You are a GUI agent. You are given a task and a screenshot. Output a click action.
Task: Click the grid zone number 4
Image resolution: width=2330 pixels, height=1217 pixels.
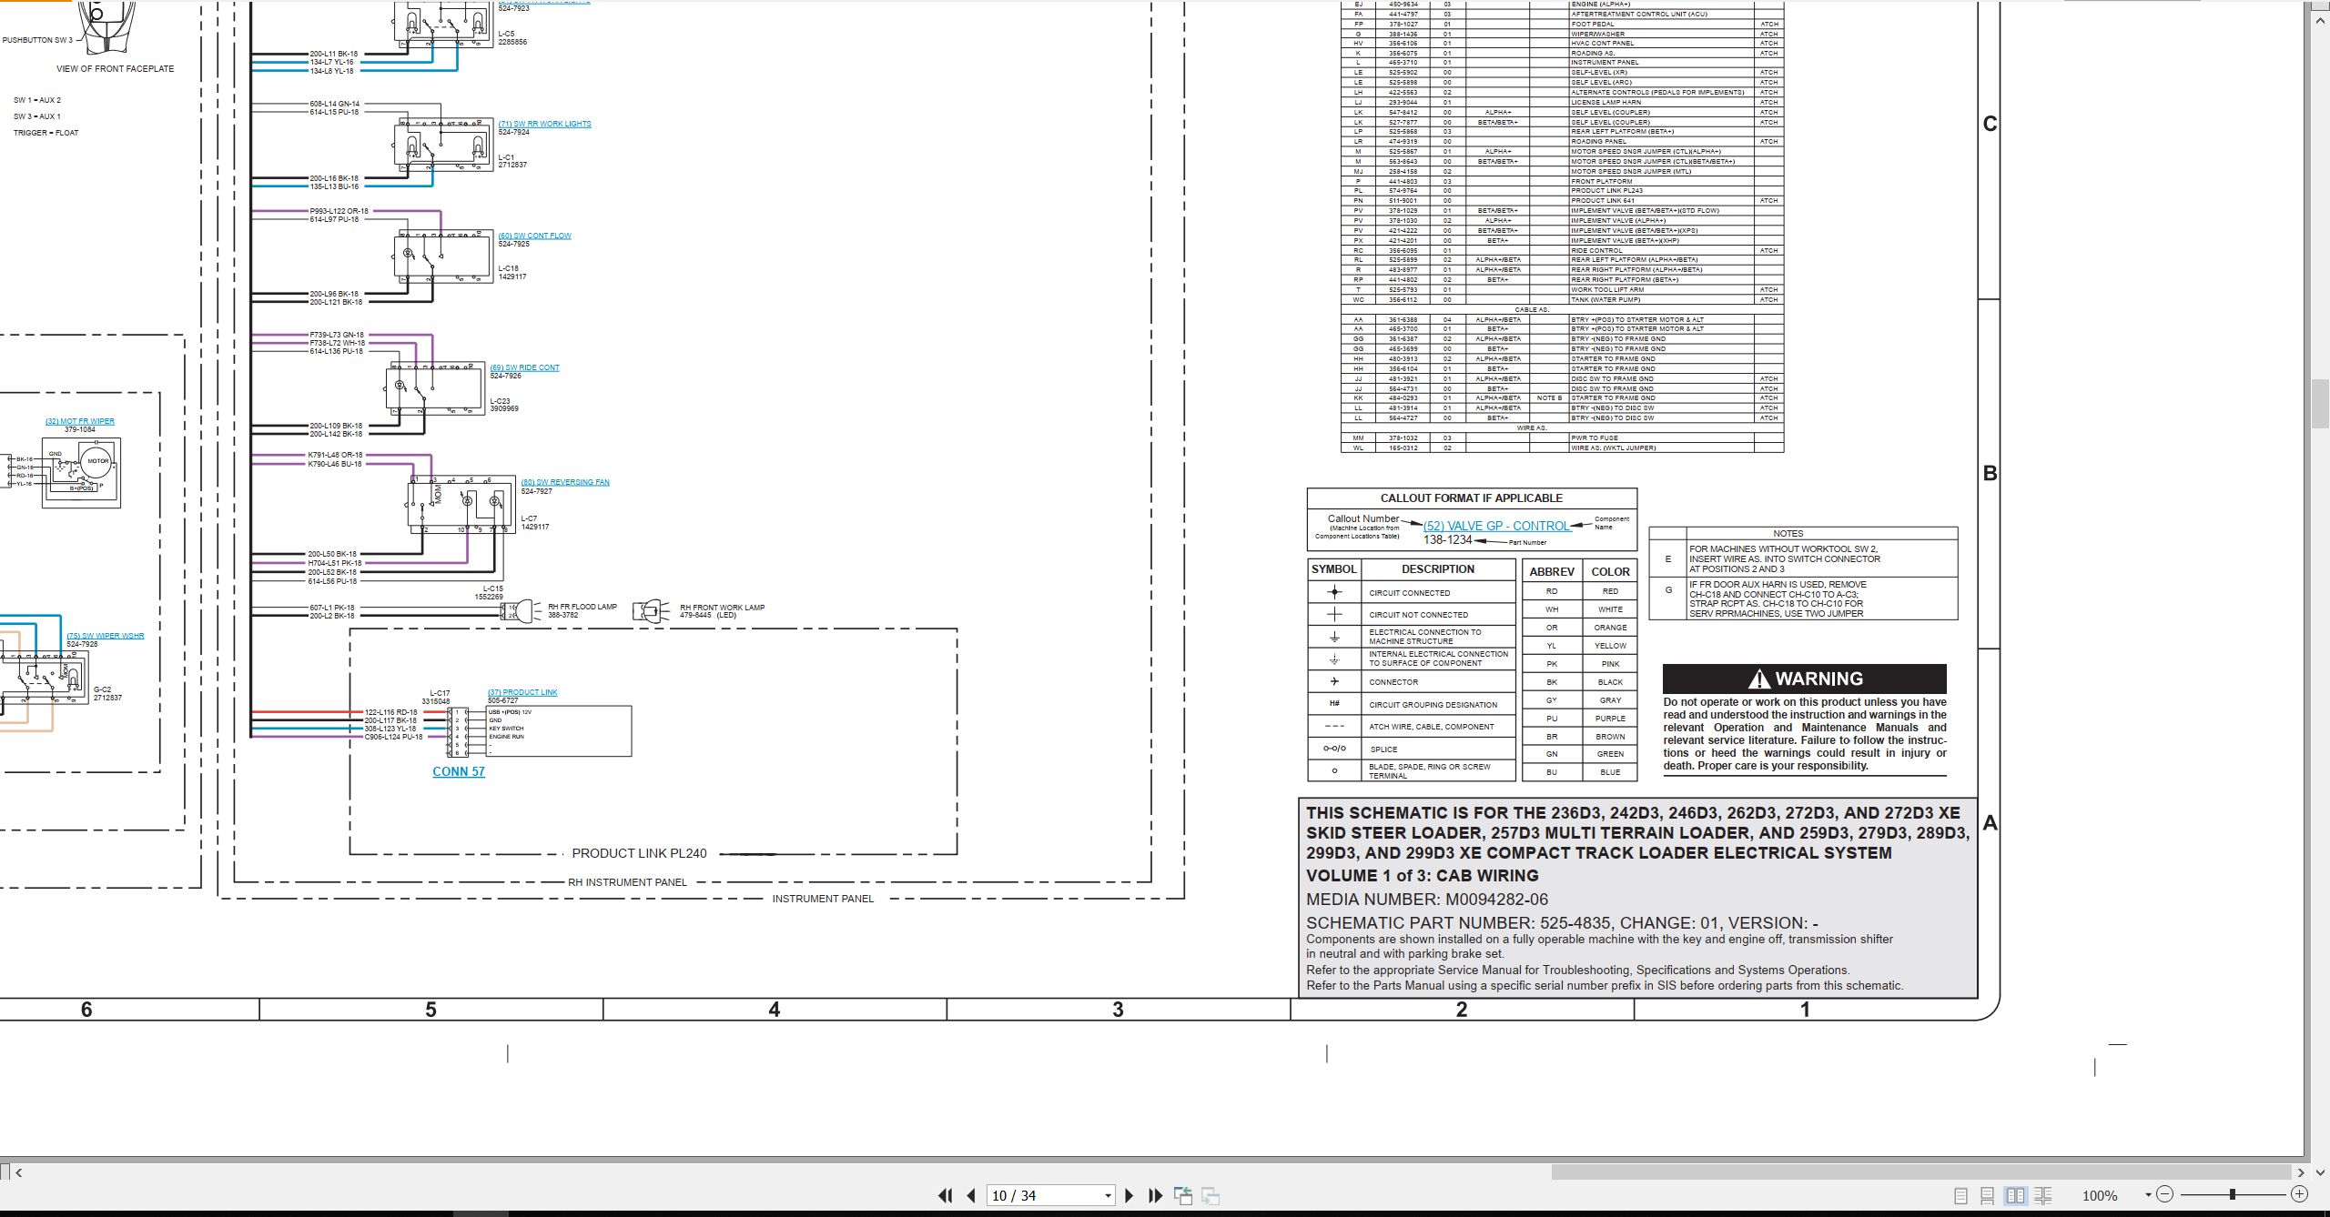pos(775,1010)
